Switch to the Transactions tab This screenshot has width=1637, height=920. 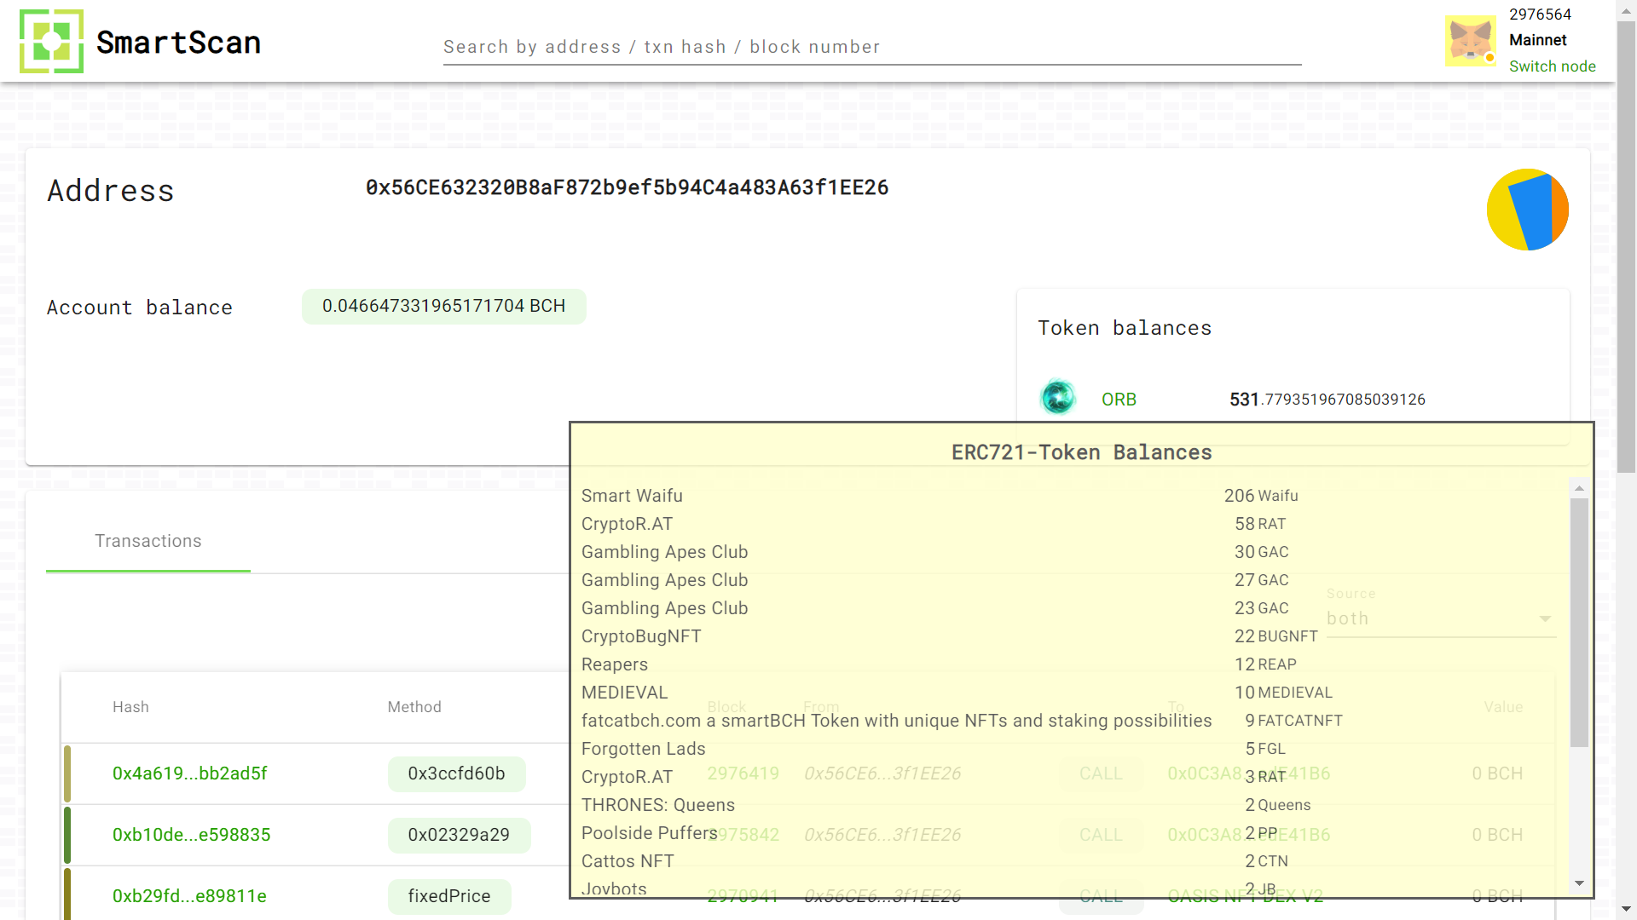pos(148,541)
